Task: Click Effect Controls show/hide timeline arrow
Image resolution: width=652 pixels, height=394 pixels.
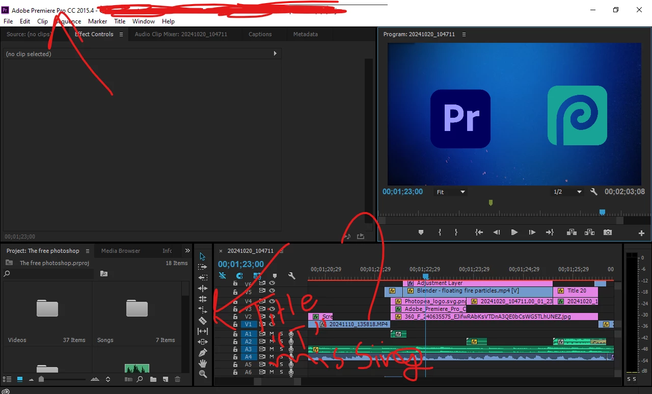Action: point(275,54)
